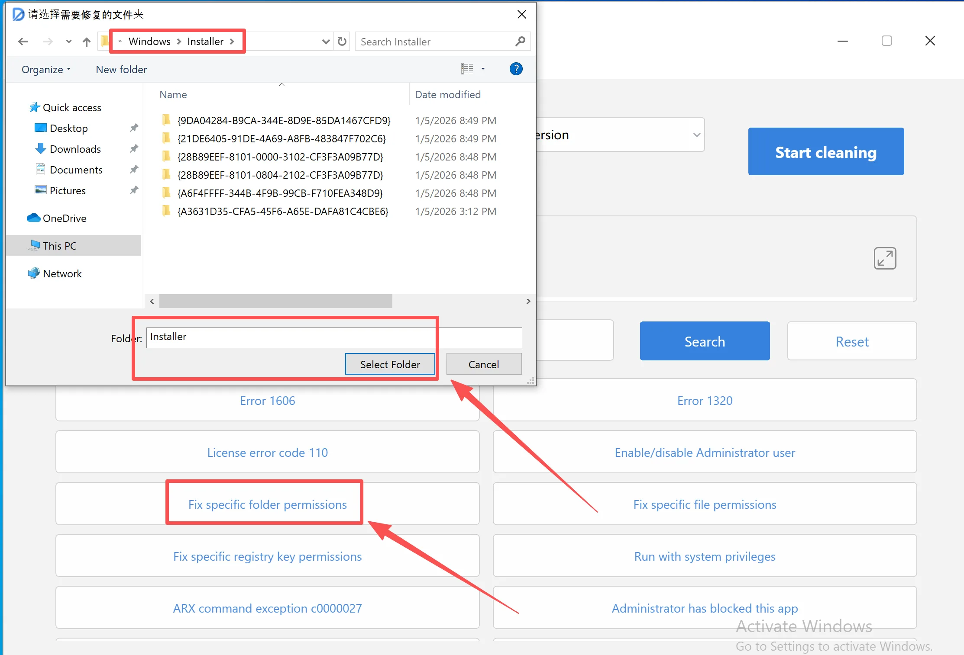The image size is (964, 655).
Task: Open the view options dropdown arrow
Action: pos(483,69)
